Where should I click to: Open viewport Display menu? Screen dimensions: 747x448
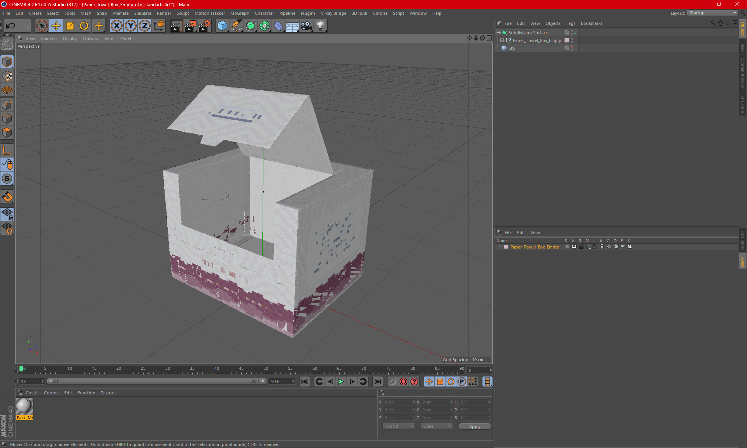(x=70, y=38)
